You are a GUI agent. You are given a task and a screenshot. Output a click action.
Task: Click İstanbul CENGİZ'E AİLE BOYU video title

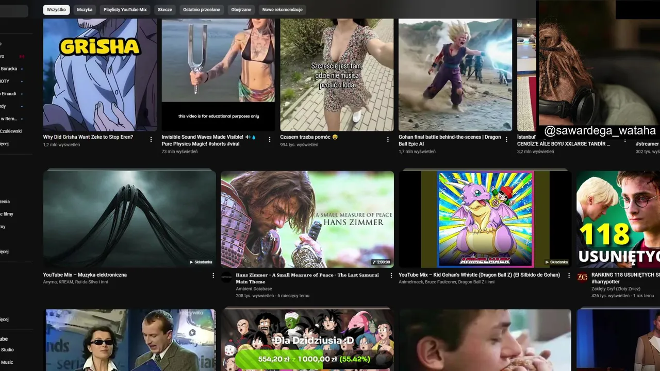point(564,141)
